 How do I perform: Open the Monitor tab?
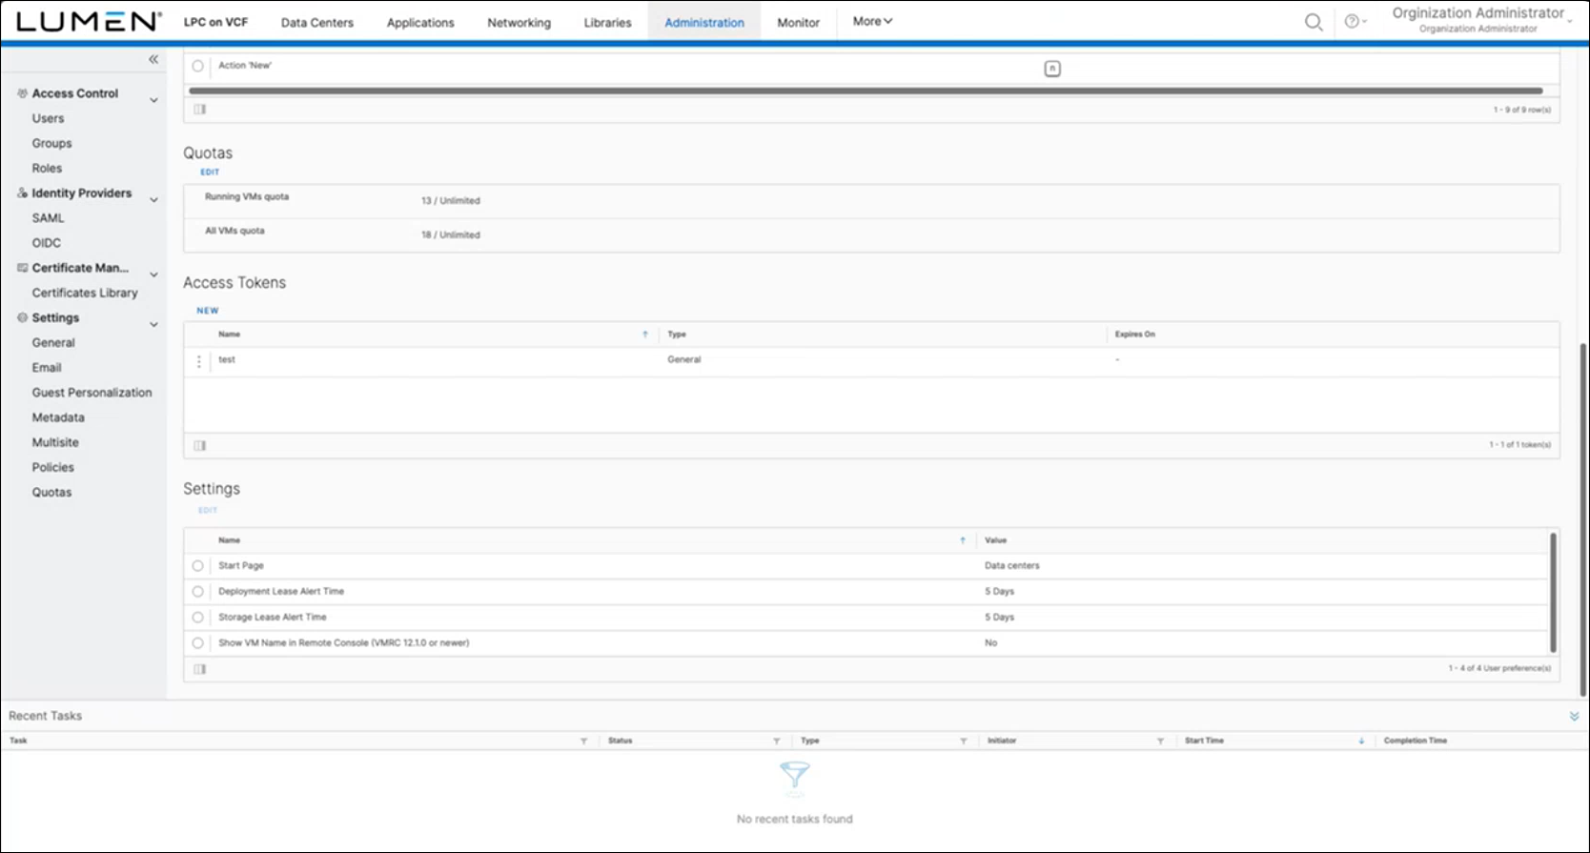(798, 22)
